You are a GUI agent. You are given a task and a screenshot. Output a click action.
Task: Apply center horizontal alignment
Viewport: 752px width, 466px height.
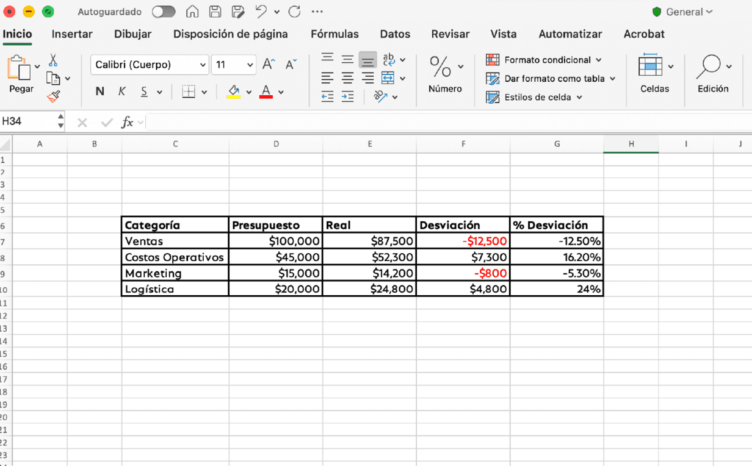click(x=347, y=78)
